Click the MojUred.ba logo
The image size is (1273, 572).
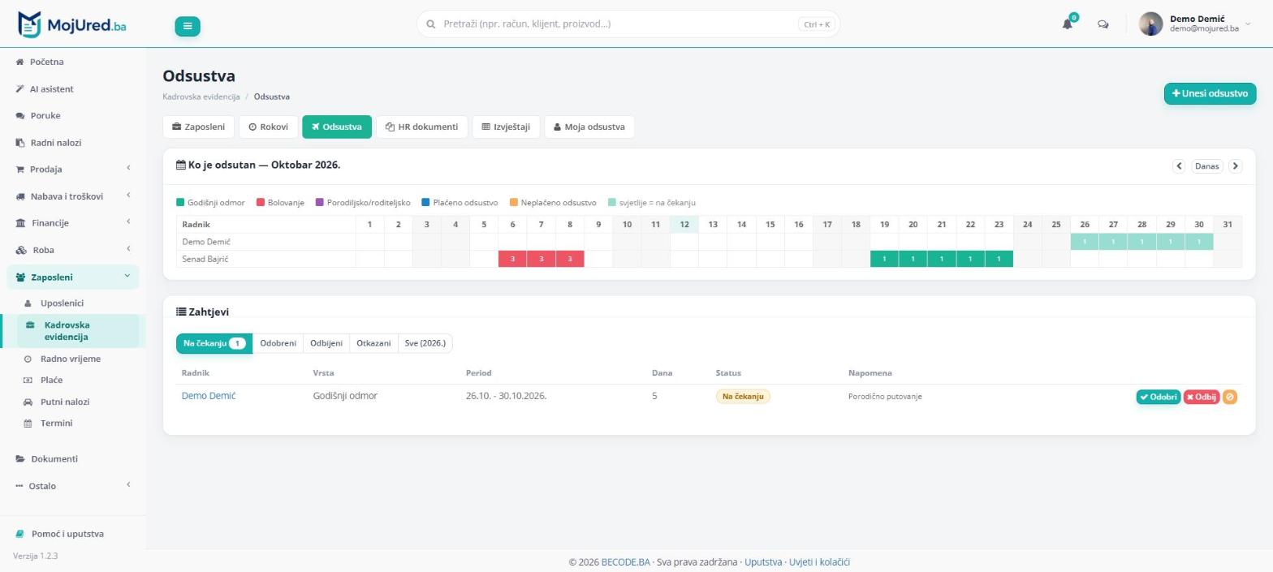click(x=71, y=24)
